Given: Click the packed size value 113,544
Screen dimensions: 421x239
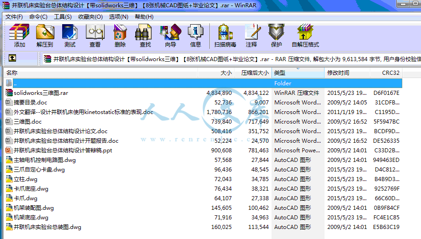Looking at the screenshot, I should (258, 227).
